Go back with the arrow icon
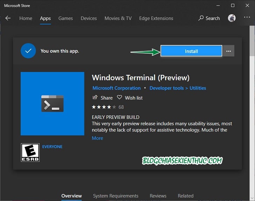The height and width of the screenshot is (201, 255). point(8,18)
